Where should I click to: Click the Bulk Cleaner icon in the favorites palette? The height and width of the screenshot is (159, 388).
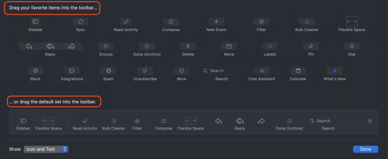[x=307, y=22]
